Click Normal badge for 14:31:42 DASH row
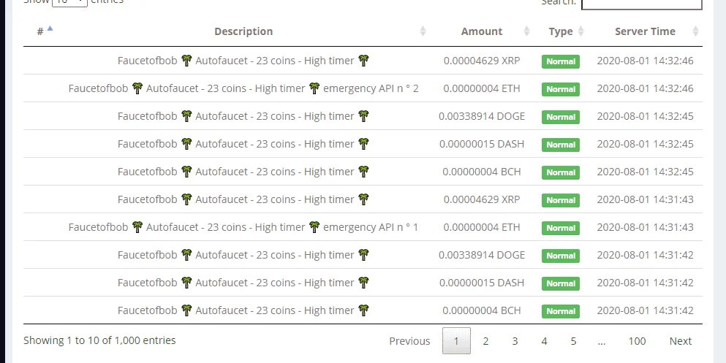Screen dimensions: 726x363 pyautogui.click(x=561, y=283)
